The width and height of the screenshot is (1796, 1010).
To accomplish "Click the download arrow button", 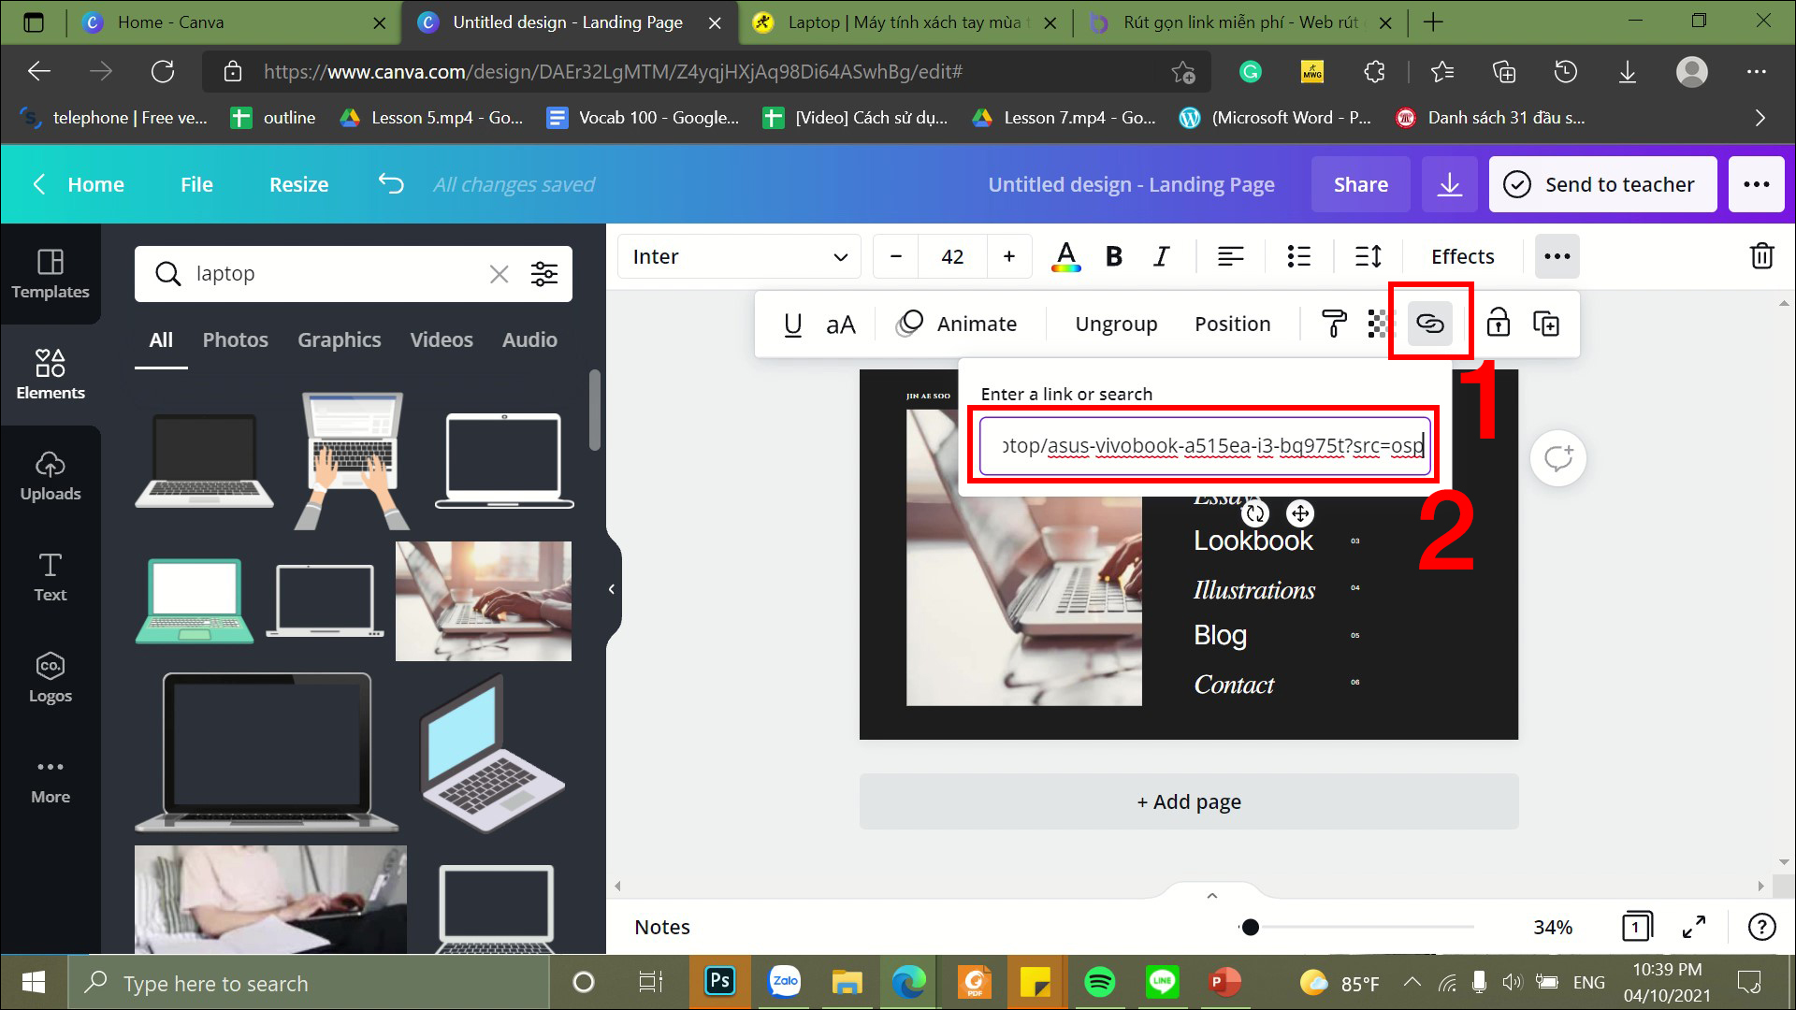I will coord(1449,184).
